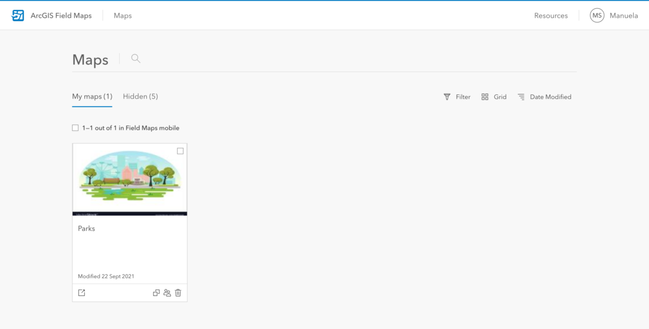Viewport: 649px width, 329px height.
Task: Click the Filter funnel icon
Action: click(447, 97)
